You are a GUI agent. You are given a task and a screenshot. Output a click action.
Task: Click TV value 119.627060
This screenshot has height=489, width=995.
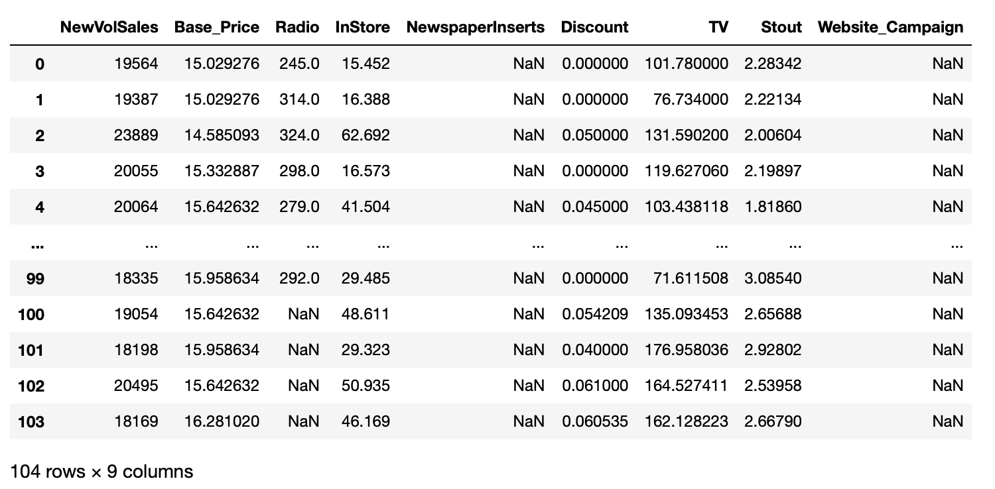(x=687, y=171)
